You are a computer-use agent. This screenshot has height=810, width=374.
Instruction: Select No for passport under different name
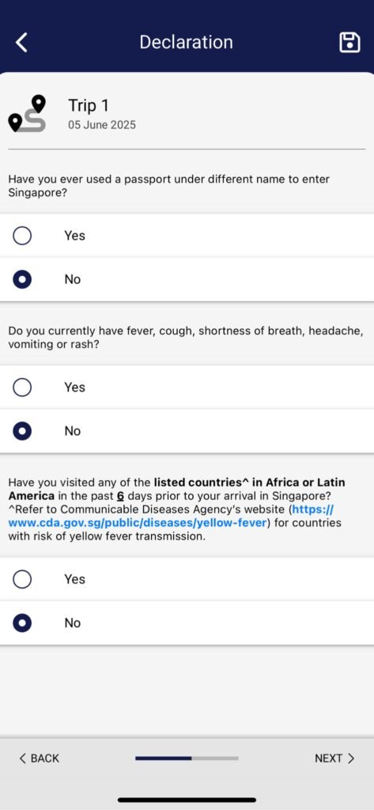(187, 279)
